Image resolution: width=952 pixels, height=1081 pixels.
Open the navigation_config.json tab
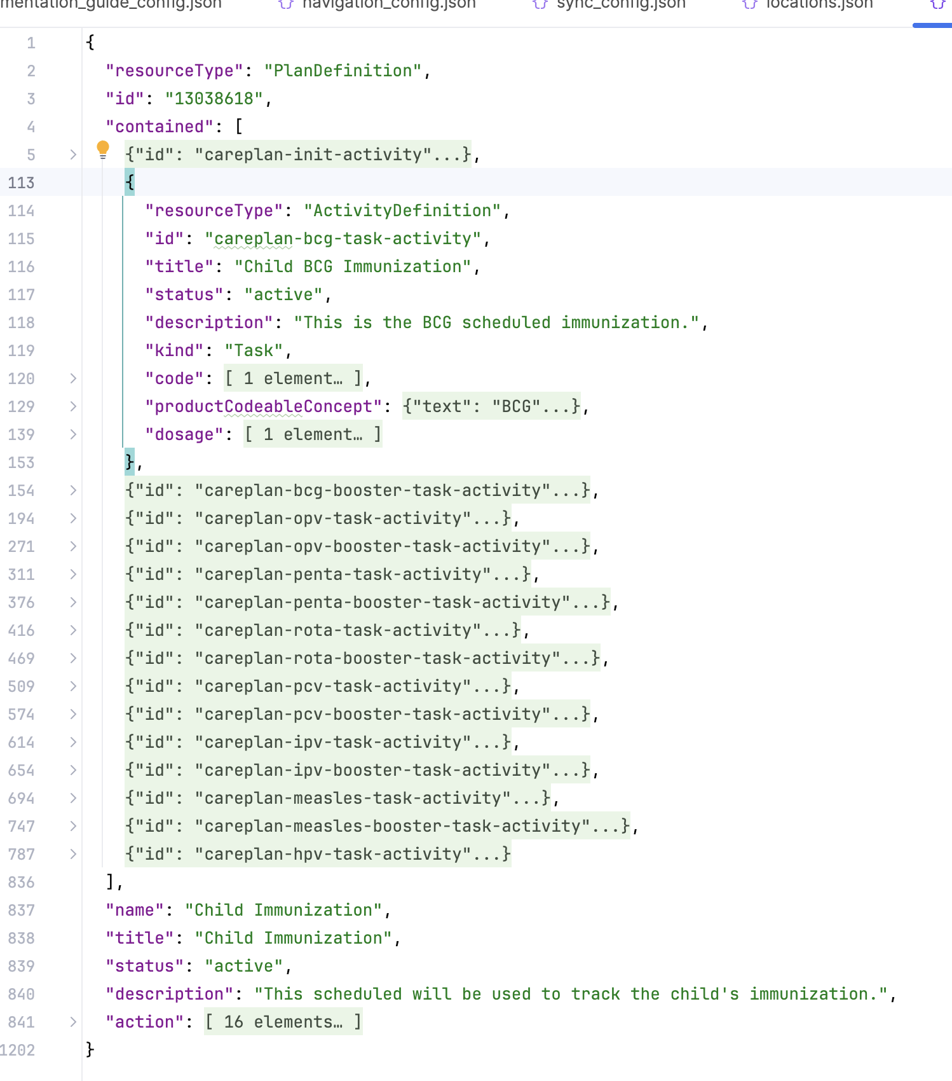click(x=377, y=5)
